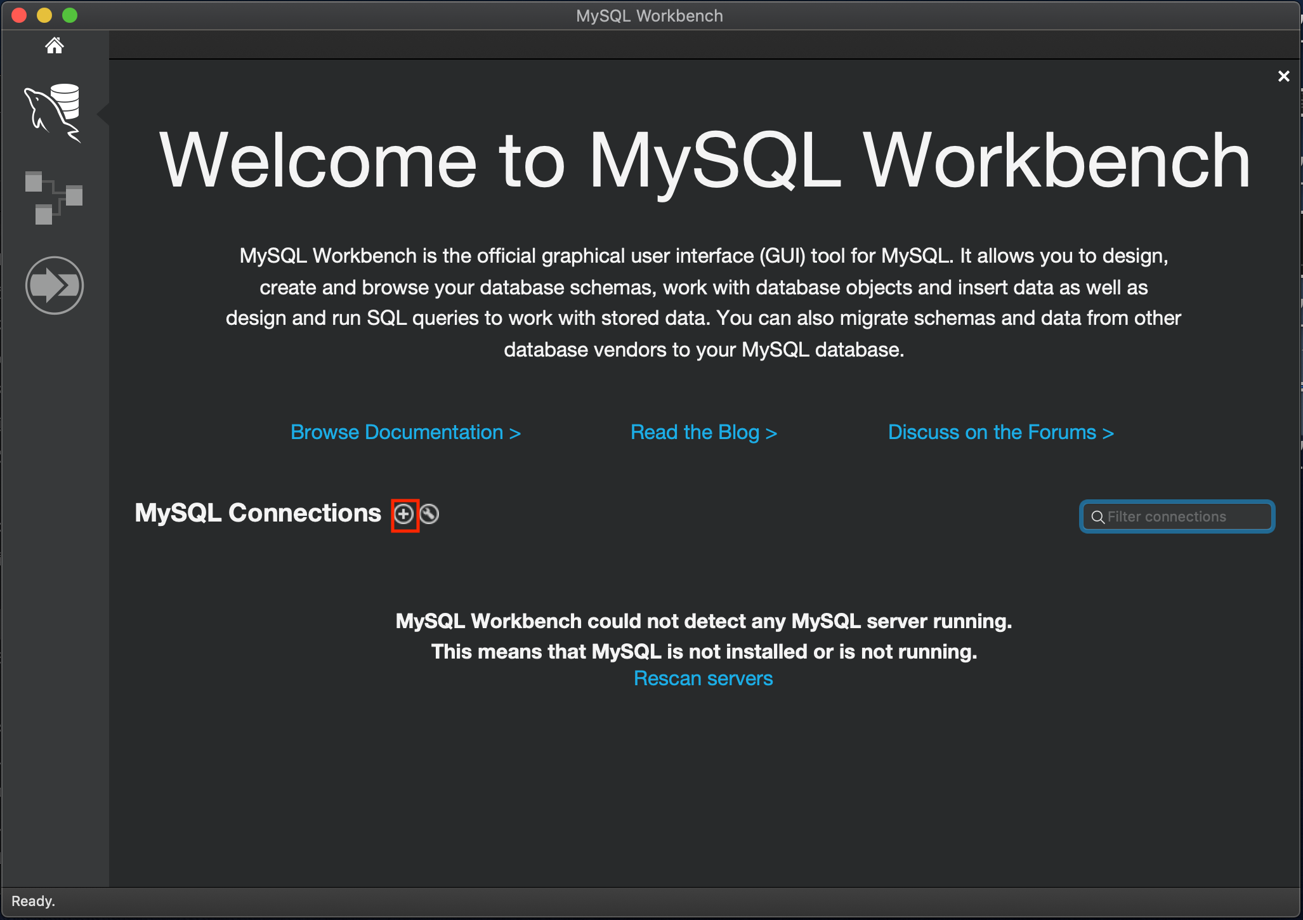Click the Welcome to MySQL Workbench heading
1303x920 pixels.
click(704, 161)
